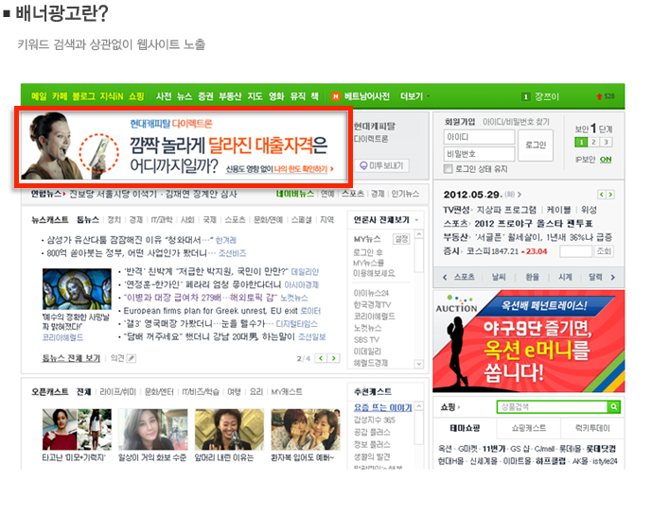The image size is (652, 514).
Task: Select security level 1 box
Action: pyautogui.click(x=581, y=142)
